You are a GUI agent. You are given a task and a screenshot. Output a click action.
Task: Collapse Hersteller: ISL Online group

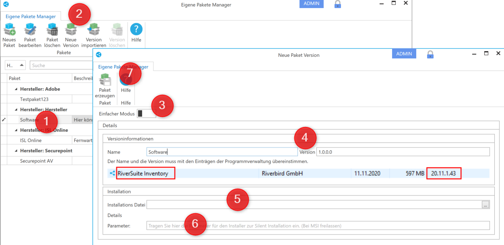click(x=17, y=130)
